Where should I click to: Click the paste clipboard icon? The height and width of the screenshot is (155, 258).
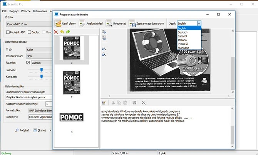click(x=125, y=103)
